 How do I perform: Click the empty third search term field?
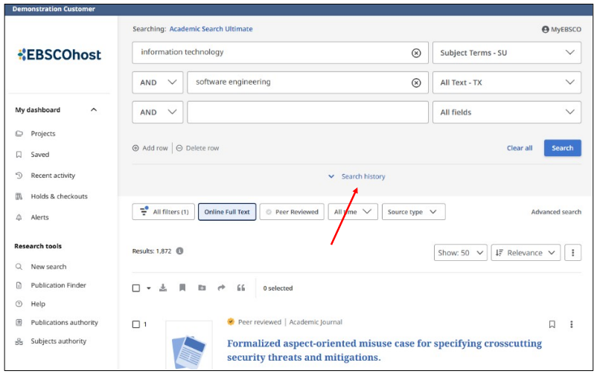pyautogui.click(x=307, y=112)
